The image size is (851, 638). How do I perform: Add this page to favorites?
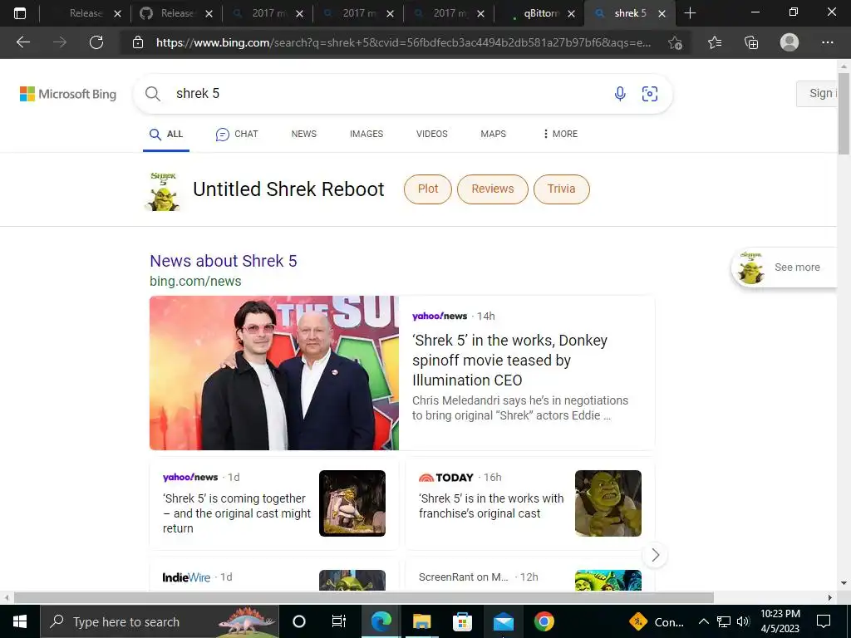tap(675, 42)
